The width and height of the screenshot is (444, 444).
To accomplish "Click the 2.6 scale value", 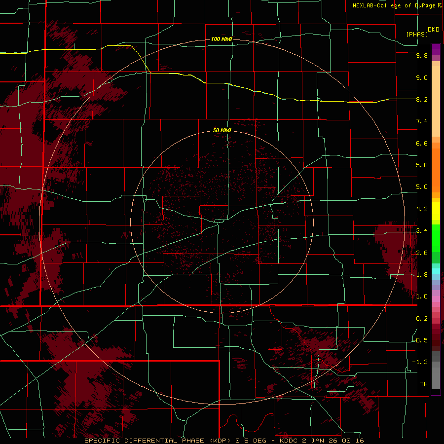I will tap(422, 253).
